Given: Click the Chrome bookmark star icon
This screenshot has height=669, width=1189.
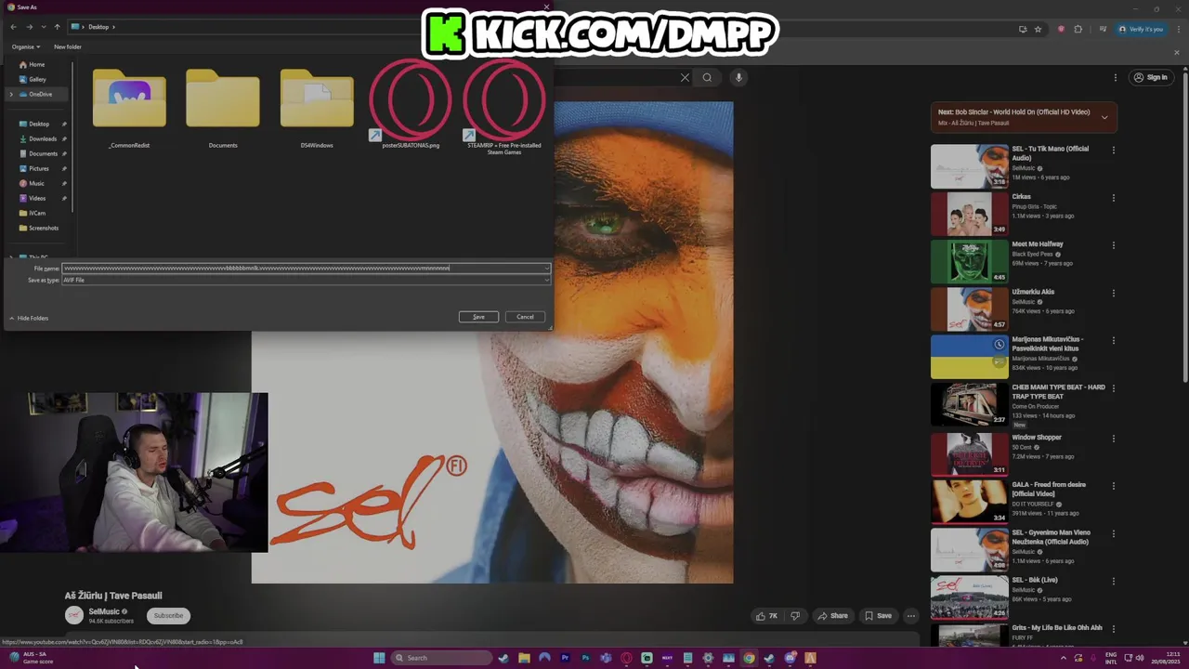Looking at the screenshot, I should click(1039, 29).
